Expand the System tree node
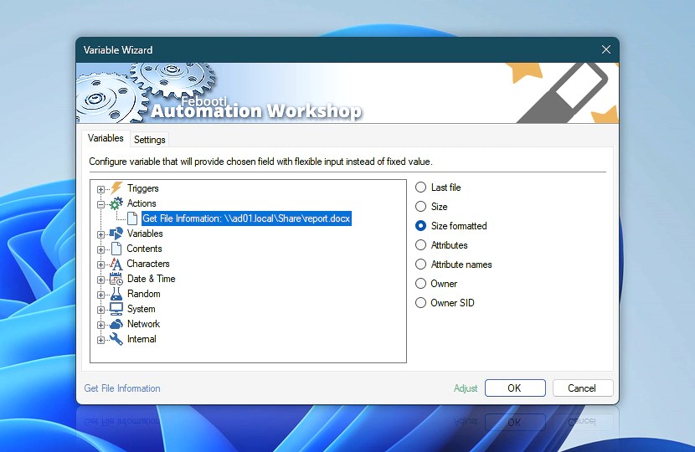 (100, 310)
